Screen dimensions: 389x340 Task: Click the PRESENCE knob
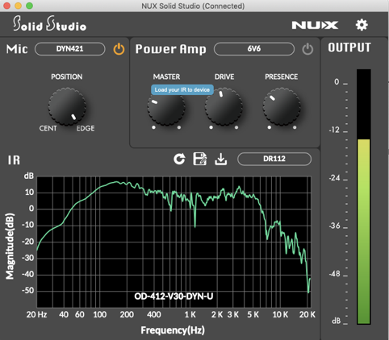[x=282, y=106]
